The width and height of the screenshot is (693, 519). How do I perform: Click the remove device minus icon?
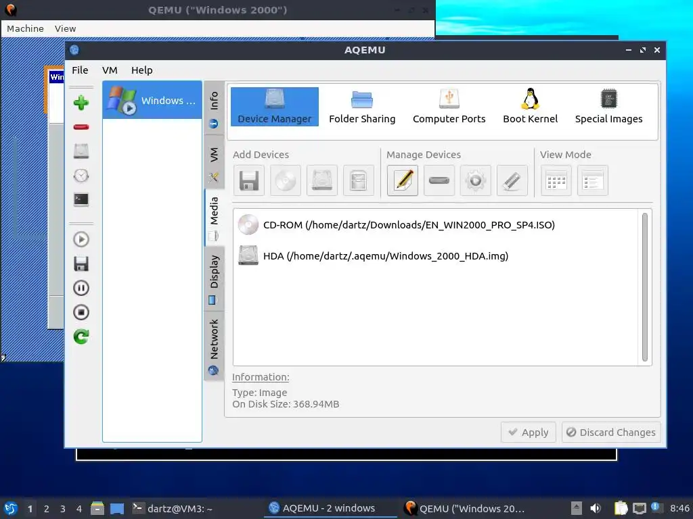click(x=439, y=180)
